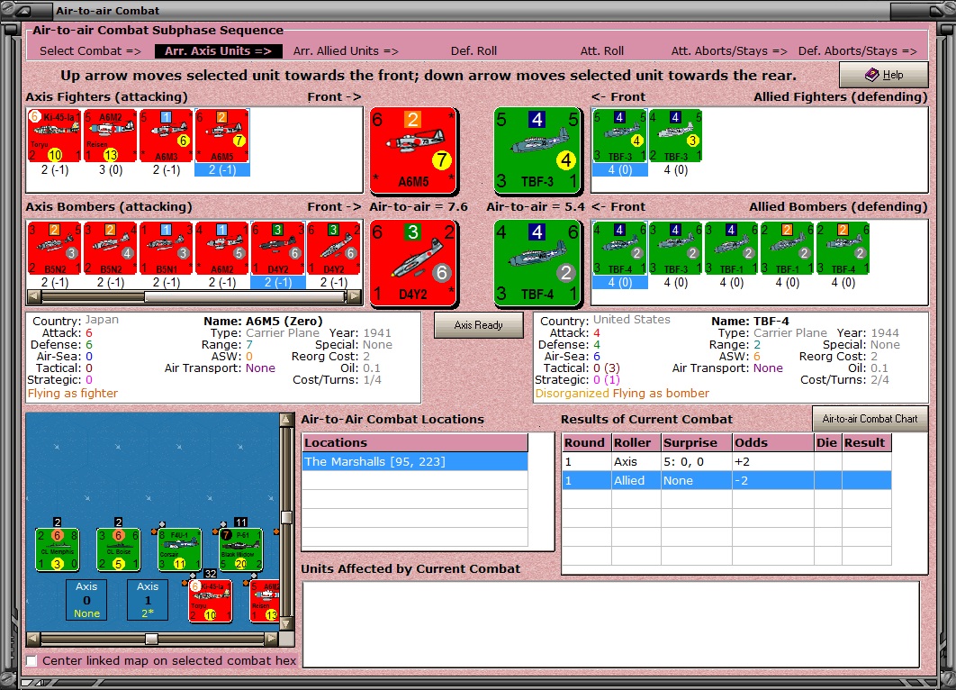This screenshot has width=956, height=690.
Task: Select the B5N1 bomber counter
Action: pyautogui.click(x=166, y=249)
